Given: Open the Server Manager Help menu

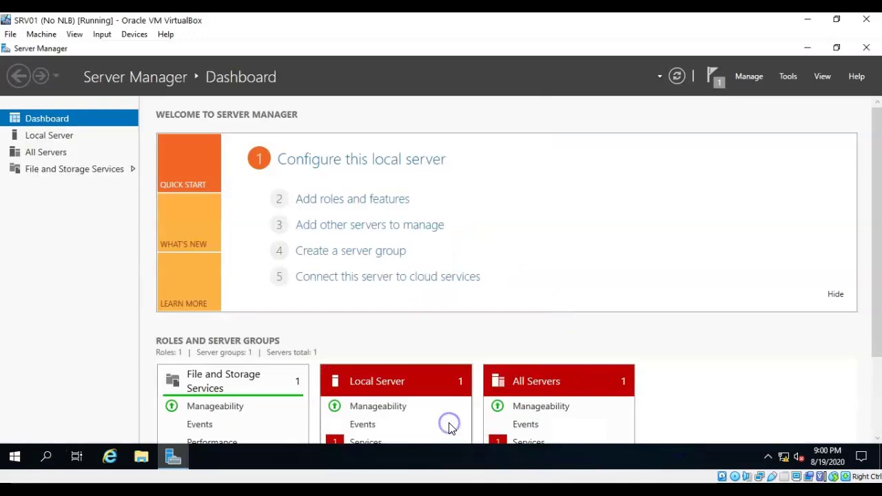Looking at the screenshot, I should [x=857, y=76].
